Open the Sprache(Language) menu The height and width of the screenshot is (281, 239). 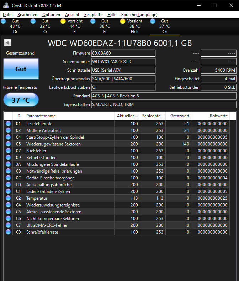139,15
